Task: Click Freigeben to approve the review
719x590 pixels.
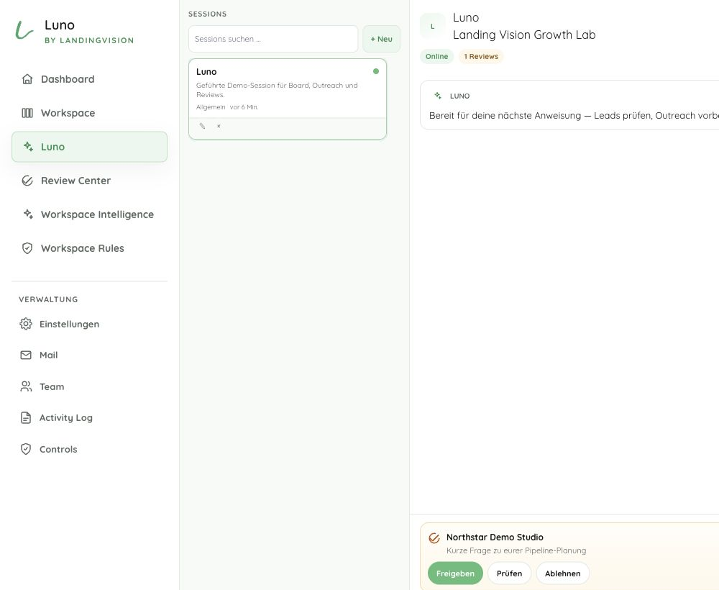Action: [x=455, y=573]
